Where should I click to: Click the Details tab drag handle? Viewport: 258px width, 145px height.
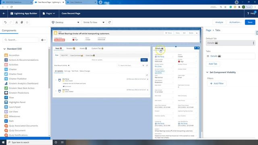click(x=208, y=56)
